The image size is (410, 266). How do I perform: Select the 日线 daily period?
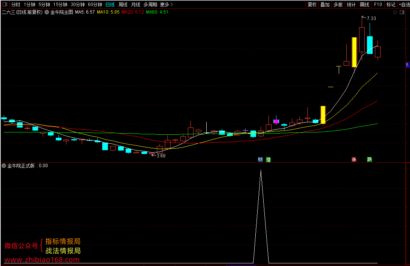(110, 5)
